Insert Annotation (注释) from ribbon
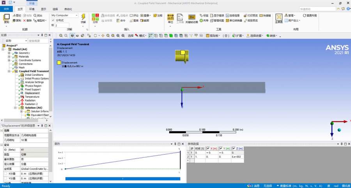This screenshot has height=188, width=351. coord(158,16)
